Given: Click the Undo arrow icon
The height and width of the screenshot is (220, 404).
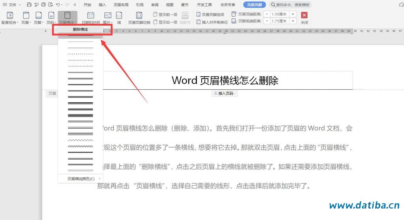Looking at the screenshot, I should (58, 5).
